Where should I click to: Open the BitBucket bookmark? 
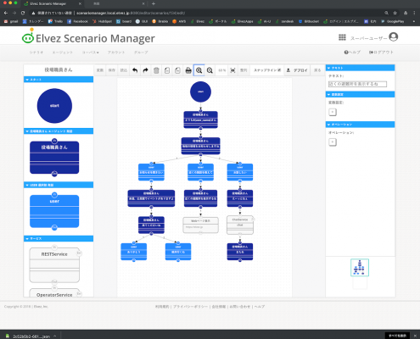[x=309, y=21]
